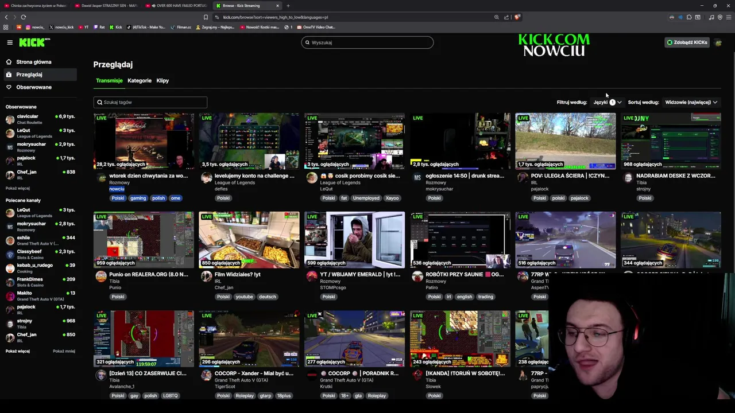
Task: Click the Brave Shields lion icon
Action: pyautogui.click(x=517, y=17)
